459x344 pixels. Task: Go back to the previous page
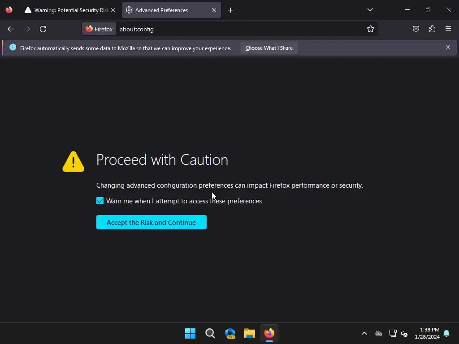pyautogui.click(x=11, y=29)
